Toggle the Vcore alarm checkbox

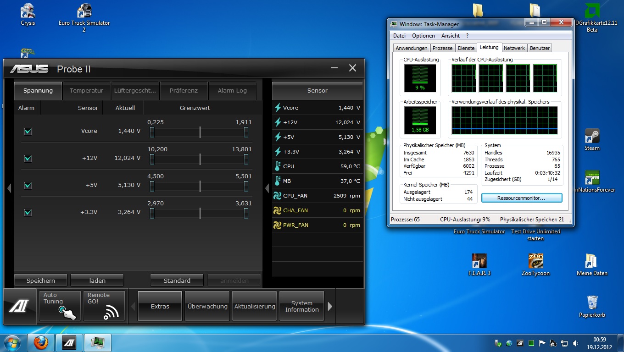click(x=28, y=131)
